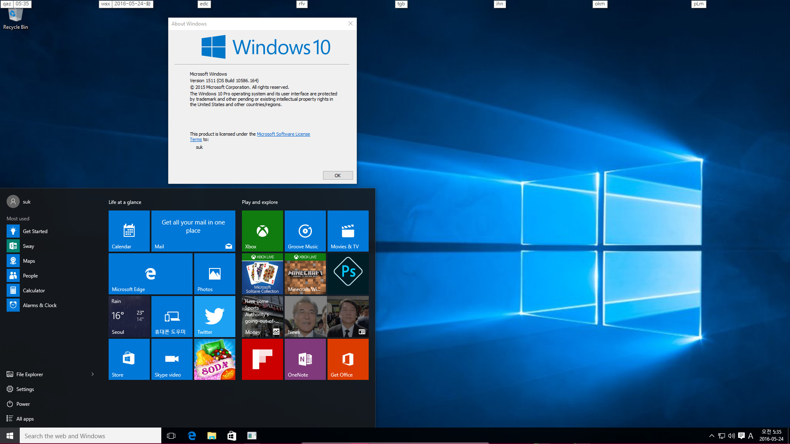Open the Photoshop Express tile

348,274
